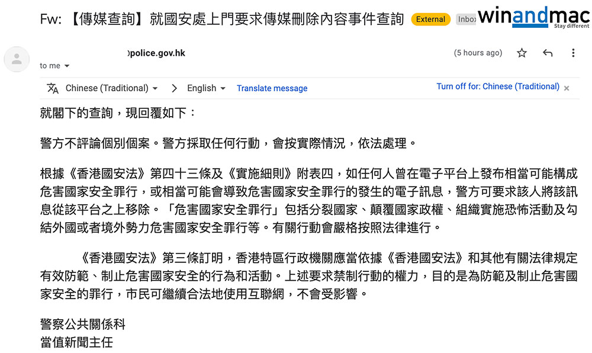Click the yellow External label
This screenshot has height=353, width=592.
click(430, 20)
